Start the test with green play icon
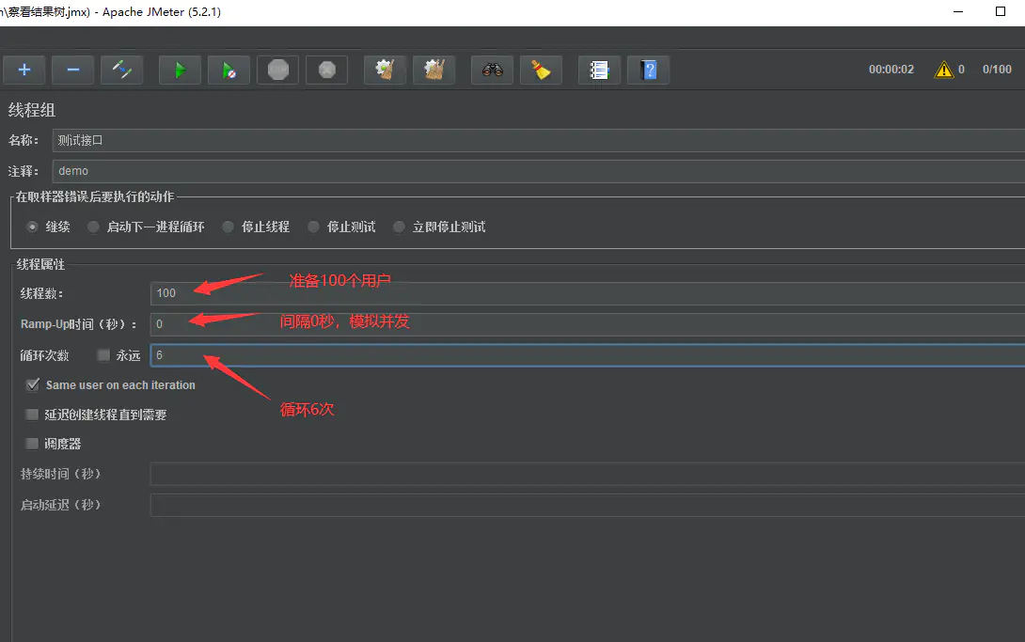1025x642 pixels. coord(180,70)
